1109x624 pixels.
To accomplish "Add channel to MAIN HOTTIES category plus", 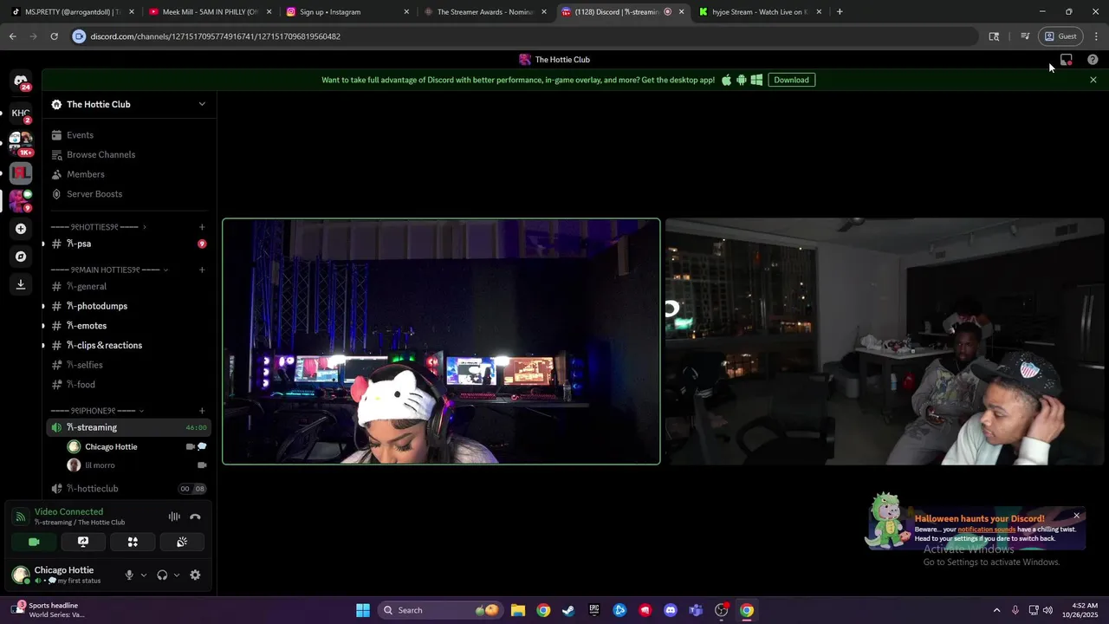I will coord(202,270).
